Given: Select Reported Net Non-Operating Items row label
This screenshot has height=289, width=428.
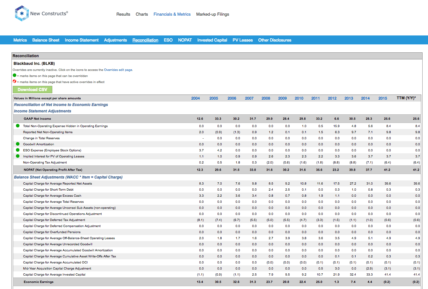Looking at the screenshot, I should click(48, 132).
